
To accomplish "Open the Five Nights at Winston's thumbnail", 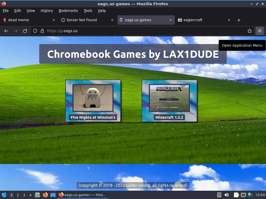I will (93, 98).
